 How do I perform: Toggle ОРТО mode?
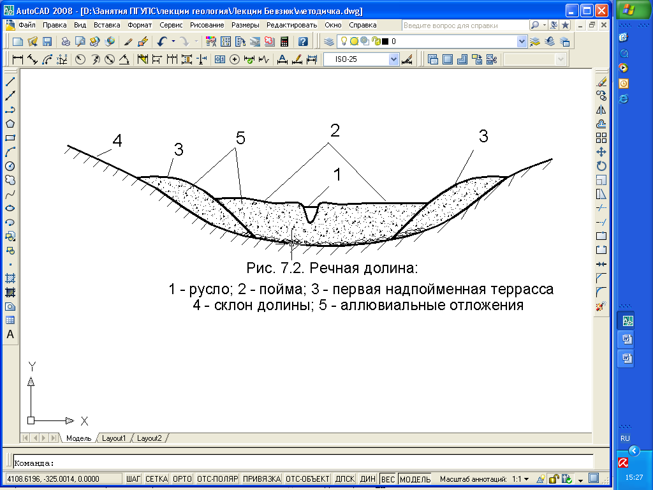point(182,479)
